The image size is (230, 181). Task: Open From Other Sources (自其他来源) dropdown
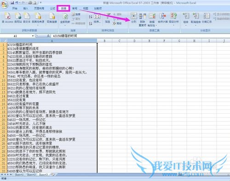coord(38,19)
